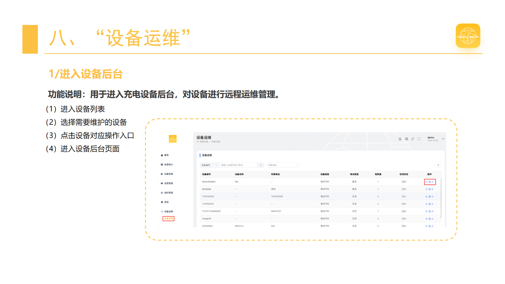
Task: Expand the 设备管理 menu
Action: pos(169,174)
